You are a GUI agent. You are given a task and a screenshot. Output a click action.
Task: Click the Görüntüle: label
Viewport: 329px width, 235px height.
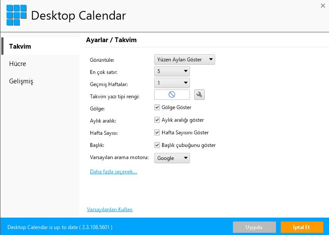102,60
